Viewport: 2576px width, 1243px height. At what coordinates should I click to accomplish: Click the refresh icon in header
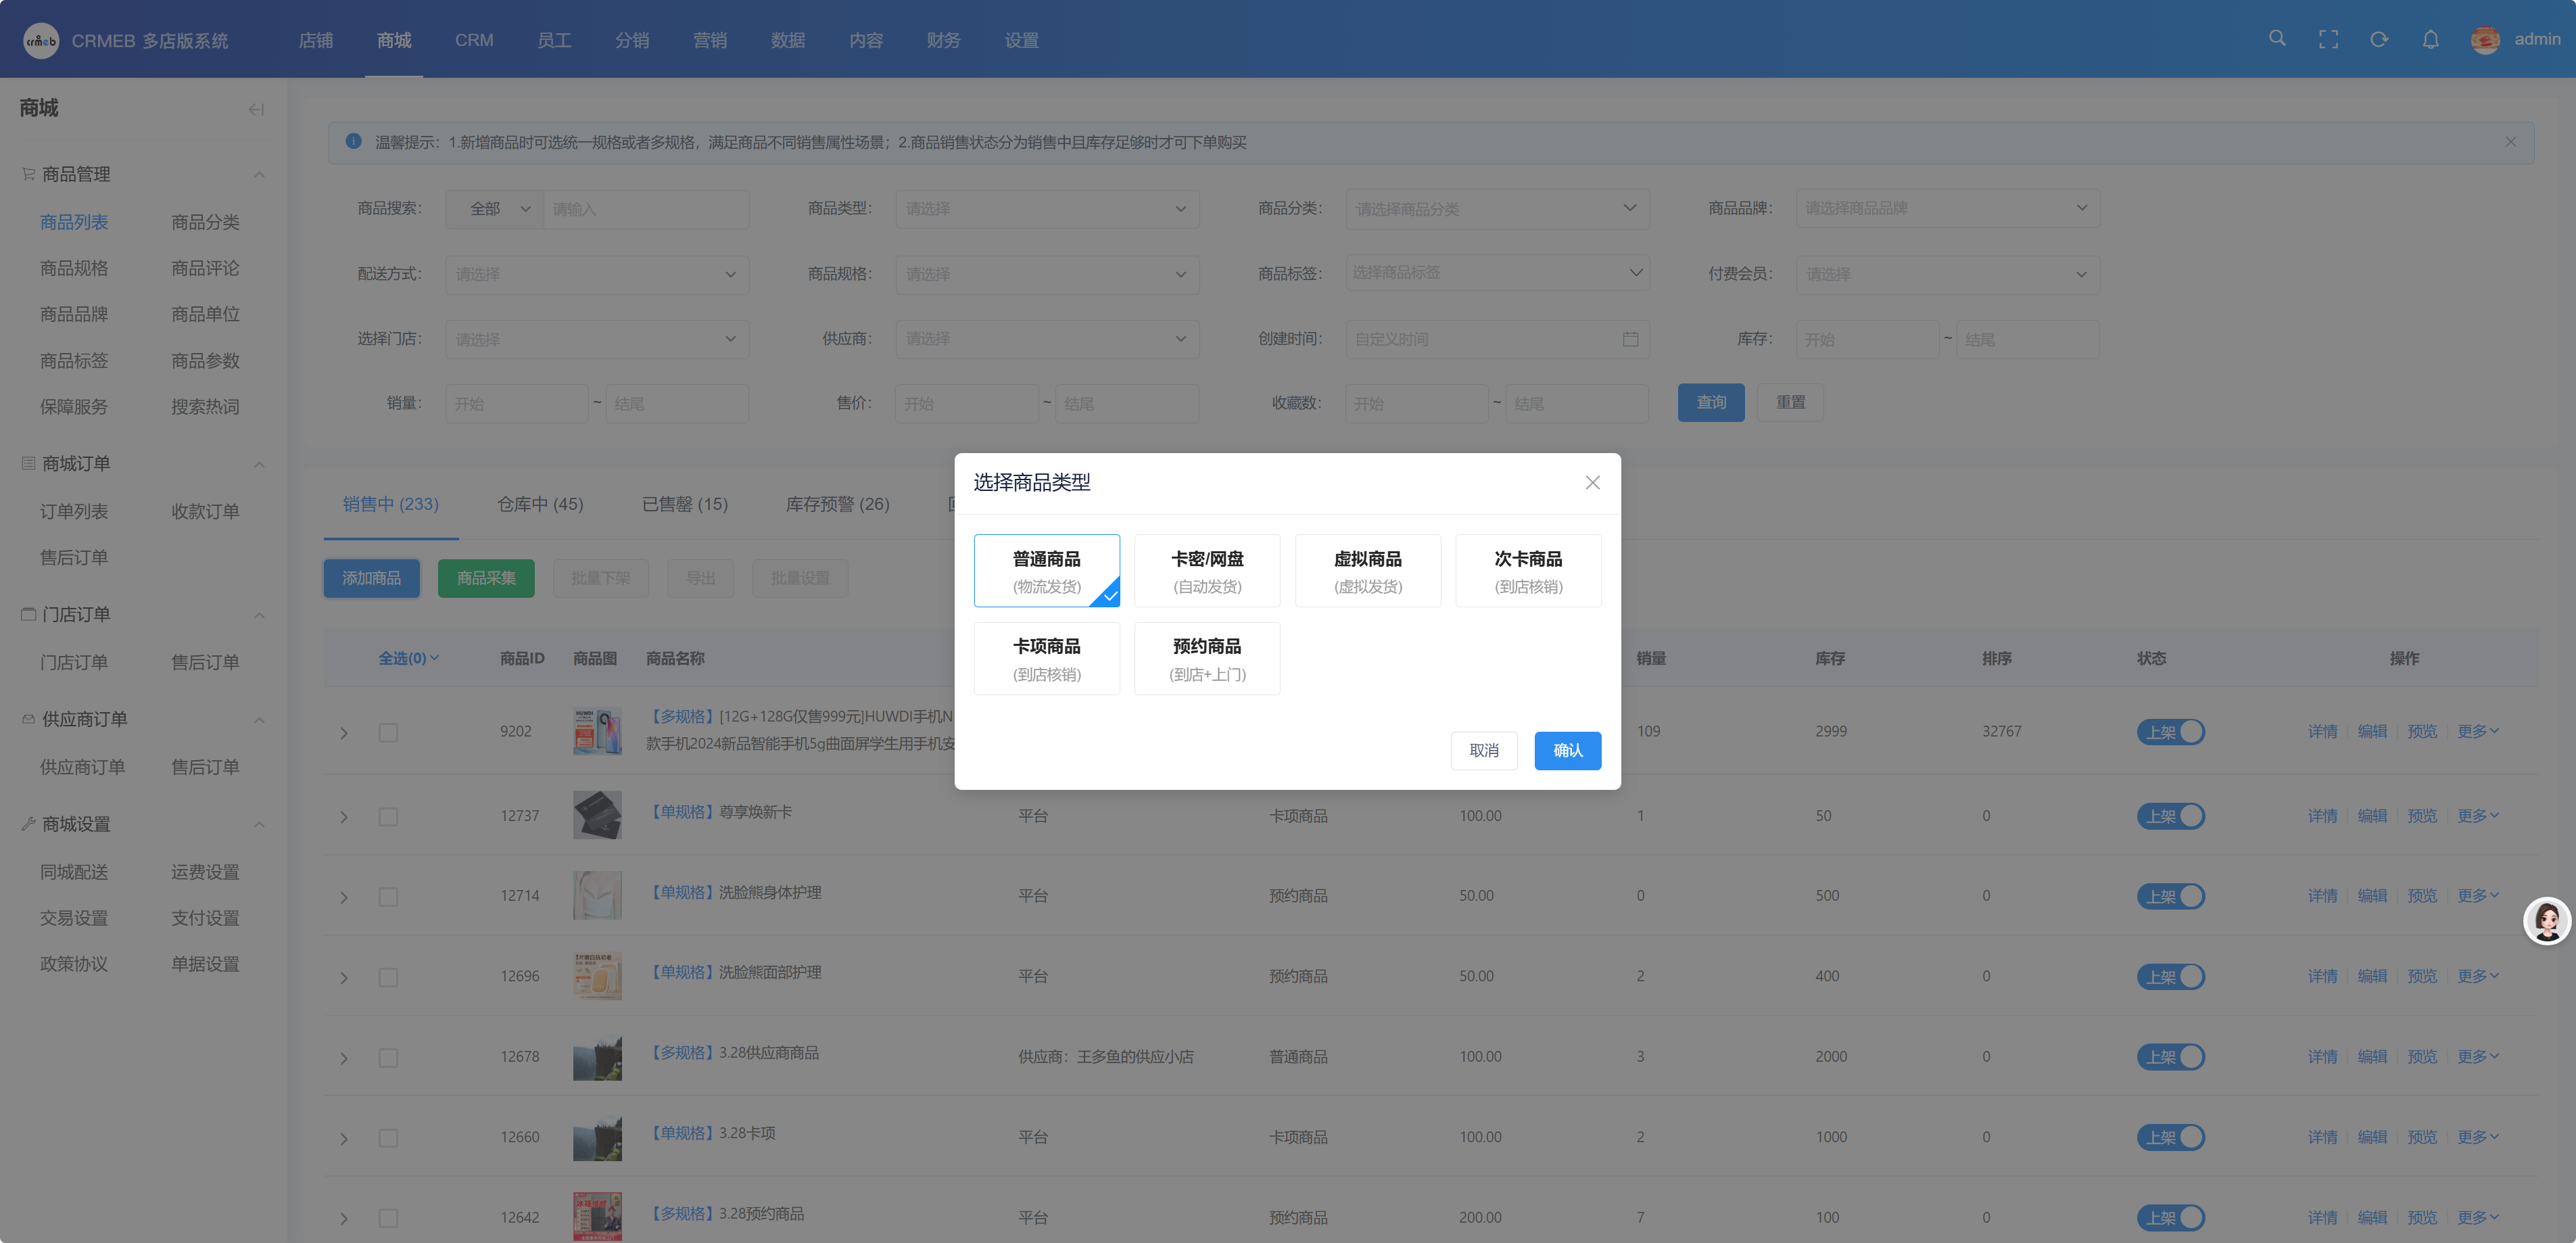click(x=2379, y=39)
